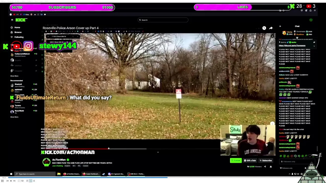Viewport: 326px width, 183px height.
Task: Open extended settings sliders icon
Action: pos(22,181)
